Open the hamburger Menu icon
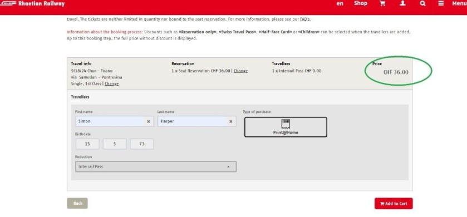This screenshot has width=467, height=217. pos(441,3)
